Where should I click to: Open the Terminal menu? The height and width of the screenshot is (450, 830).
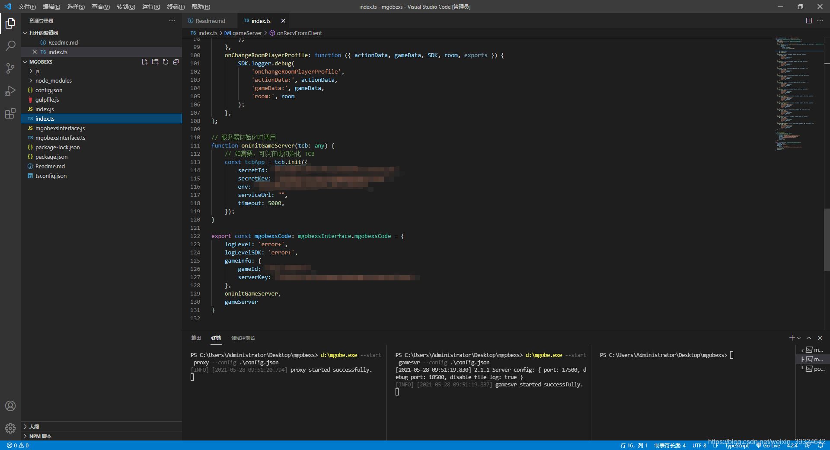(x=176, y=6)
